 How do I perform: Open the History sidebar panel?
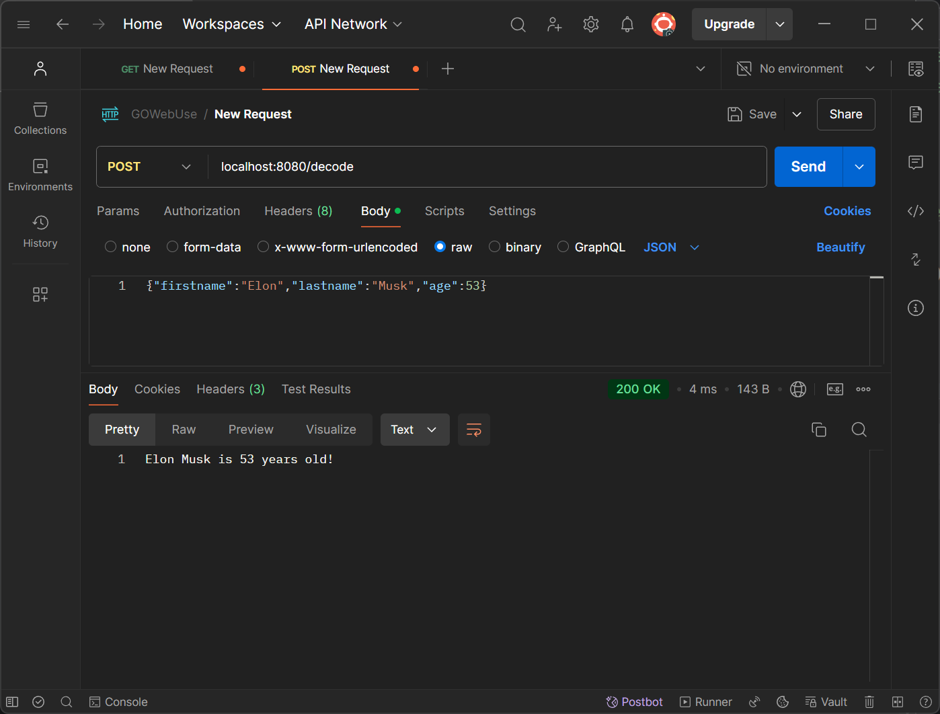[40, 231]
